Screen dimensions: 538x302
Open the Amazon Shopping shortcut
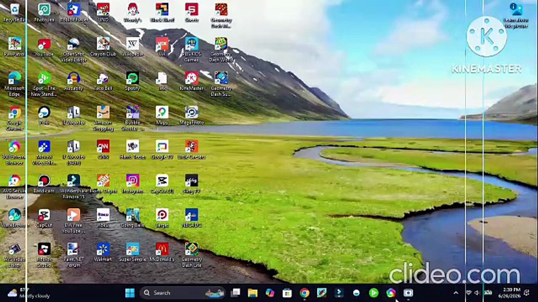coord(103,118)
